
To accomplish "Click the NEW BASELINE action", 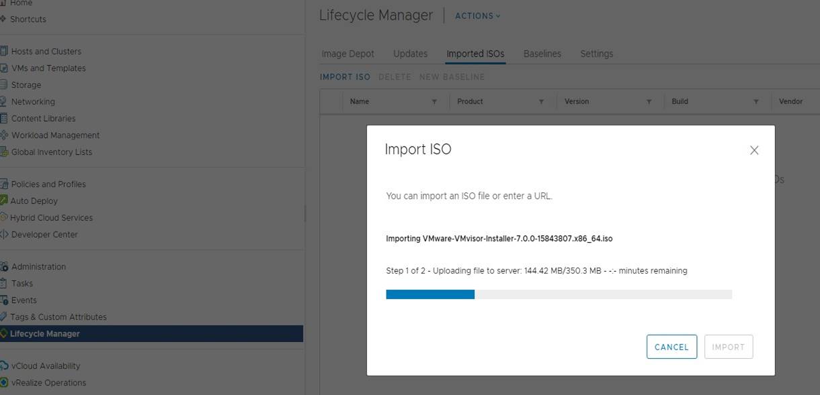I will tap(452, 76).
